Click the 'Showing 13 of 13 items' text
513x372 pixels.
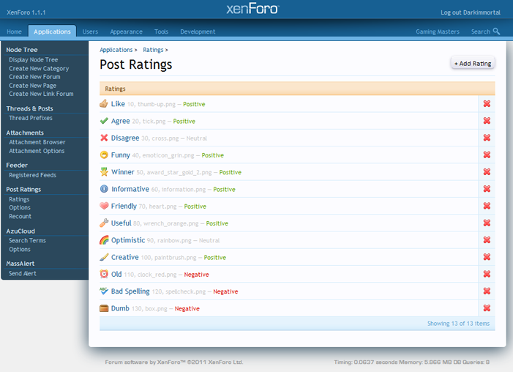pyautogui.click(x=458, y=324)
